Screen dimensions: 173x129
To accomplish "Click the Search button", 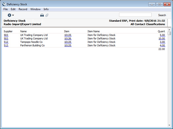I will point(162,15).
